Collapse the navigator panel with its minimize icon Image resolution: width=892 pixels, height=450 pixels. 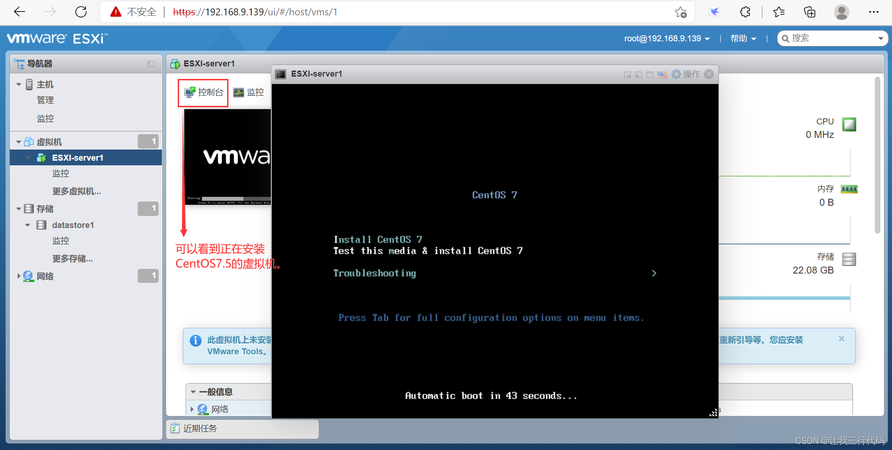(151, 64)
